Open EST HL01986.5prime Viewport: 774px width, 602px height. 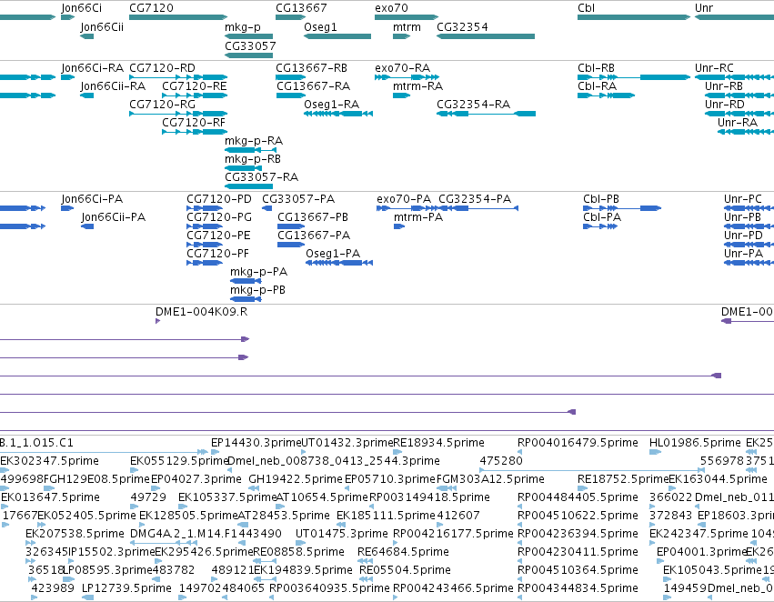tap(656, 452)
